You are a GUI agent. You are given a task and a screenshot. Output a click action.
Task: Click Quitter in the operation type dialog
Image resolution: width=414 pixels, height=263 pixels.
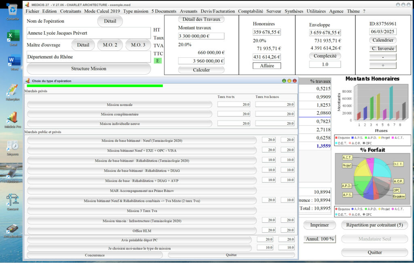point(231,255)
